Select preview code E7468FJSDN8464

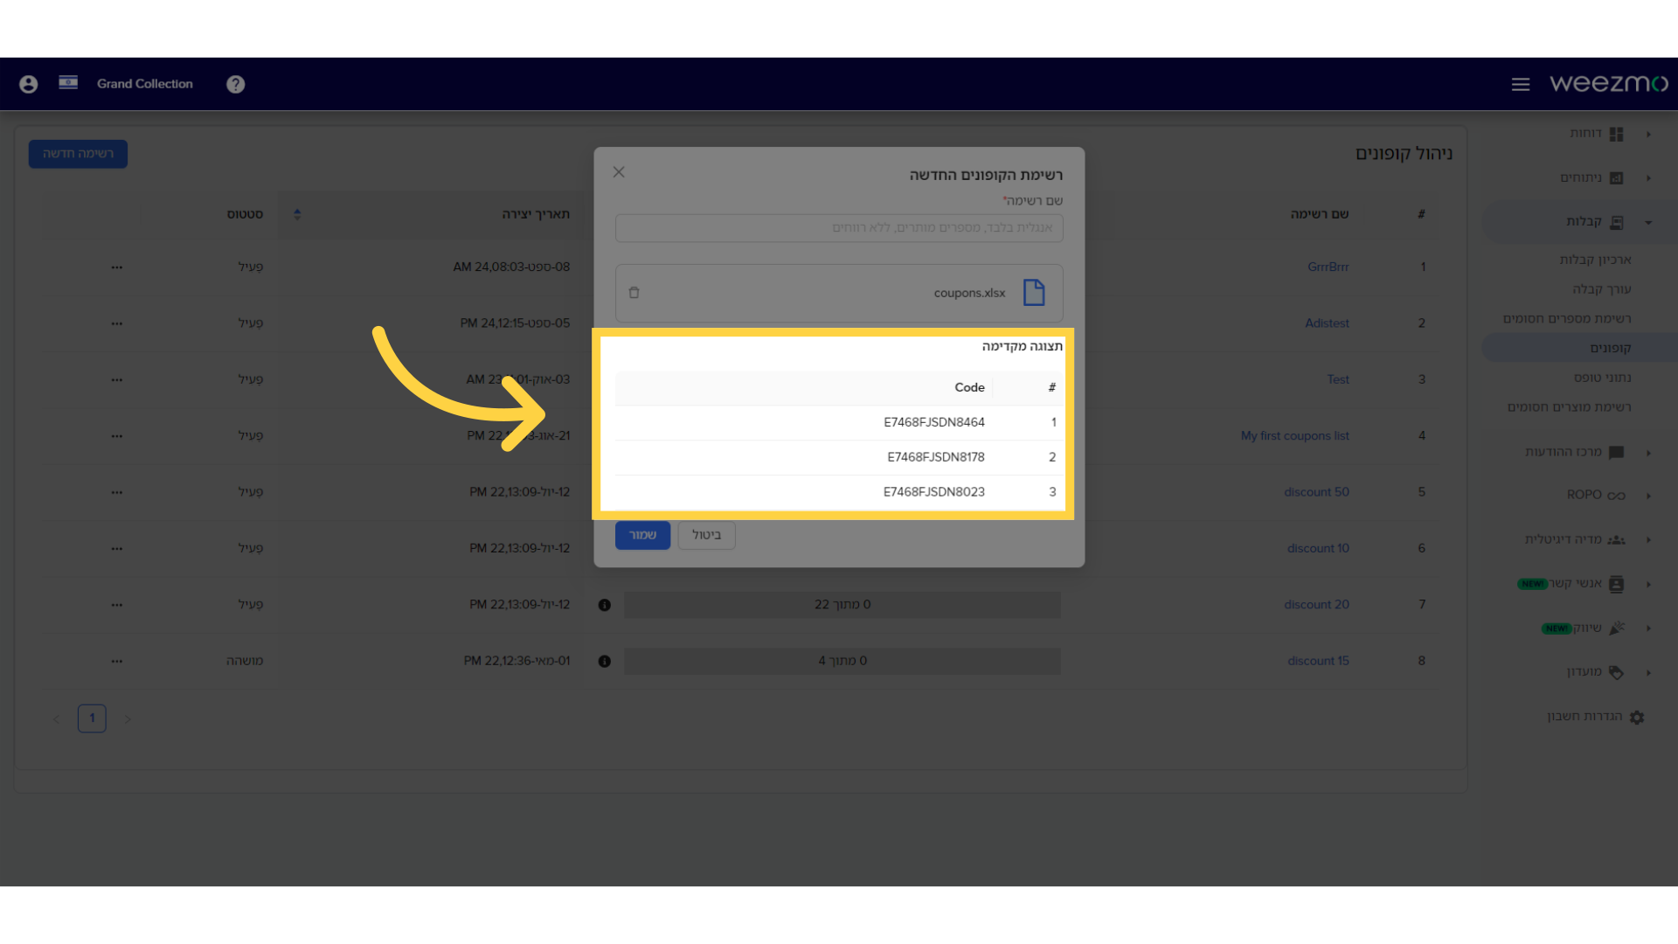tap(934, 422)
